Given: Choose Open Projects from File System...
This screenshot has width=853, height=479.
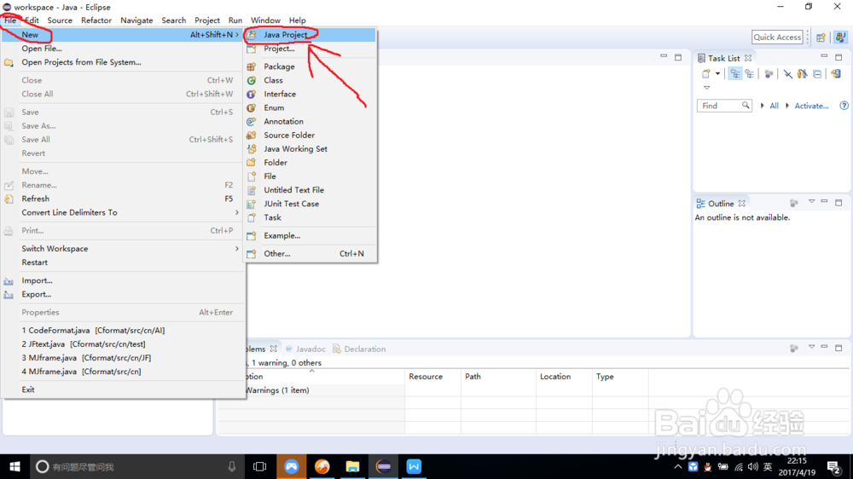Looking at the screenshot, I should [x=122, y=62].
